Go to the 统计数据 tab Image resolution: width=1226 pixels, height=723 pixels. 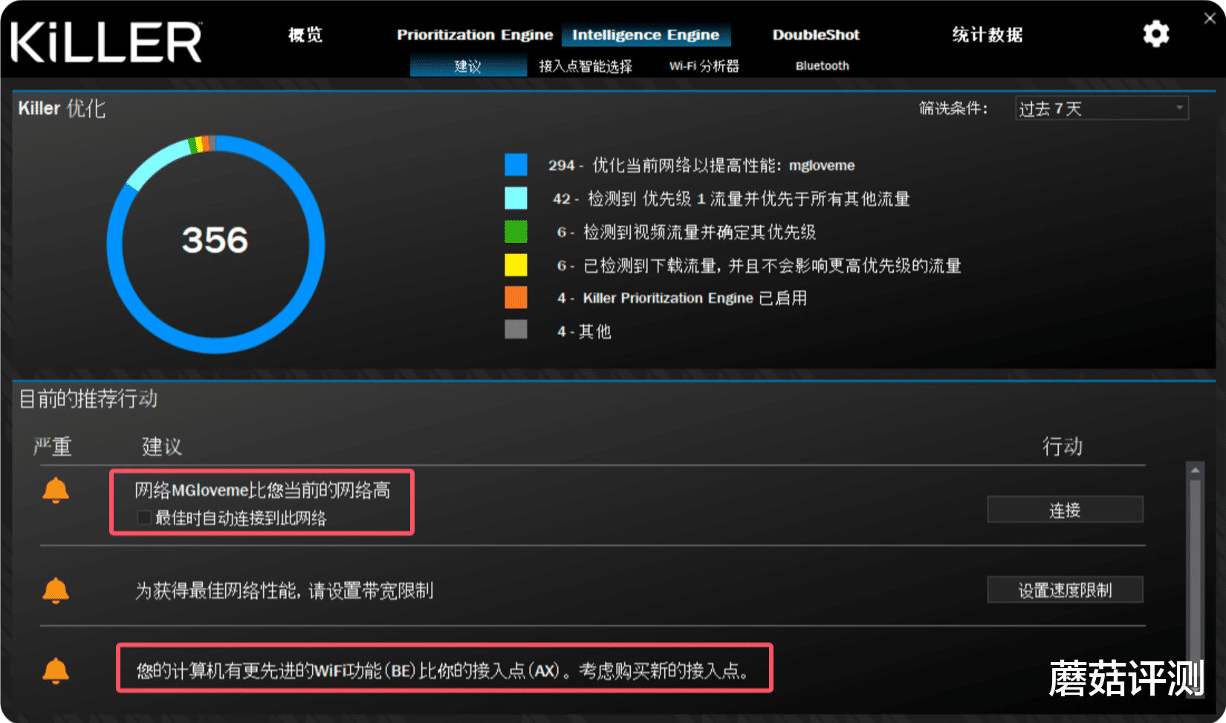[x=987, y=35]
